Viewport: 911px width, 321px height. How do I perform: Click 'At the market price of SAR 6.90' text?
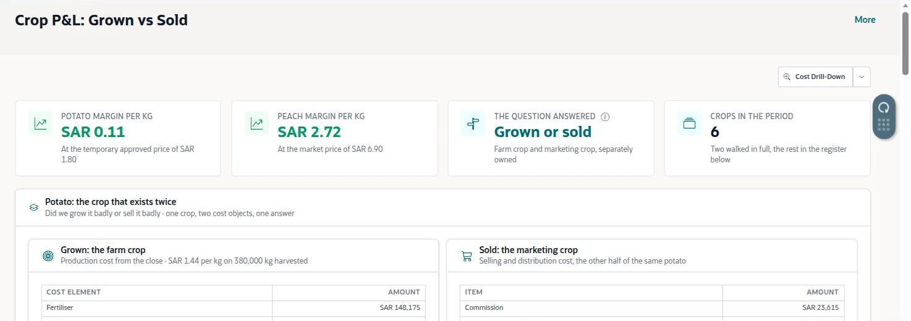[330, 149]
